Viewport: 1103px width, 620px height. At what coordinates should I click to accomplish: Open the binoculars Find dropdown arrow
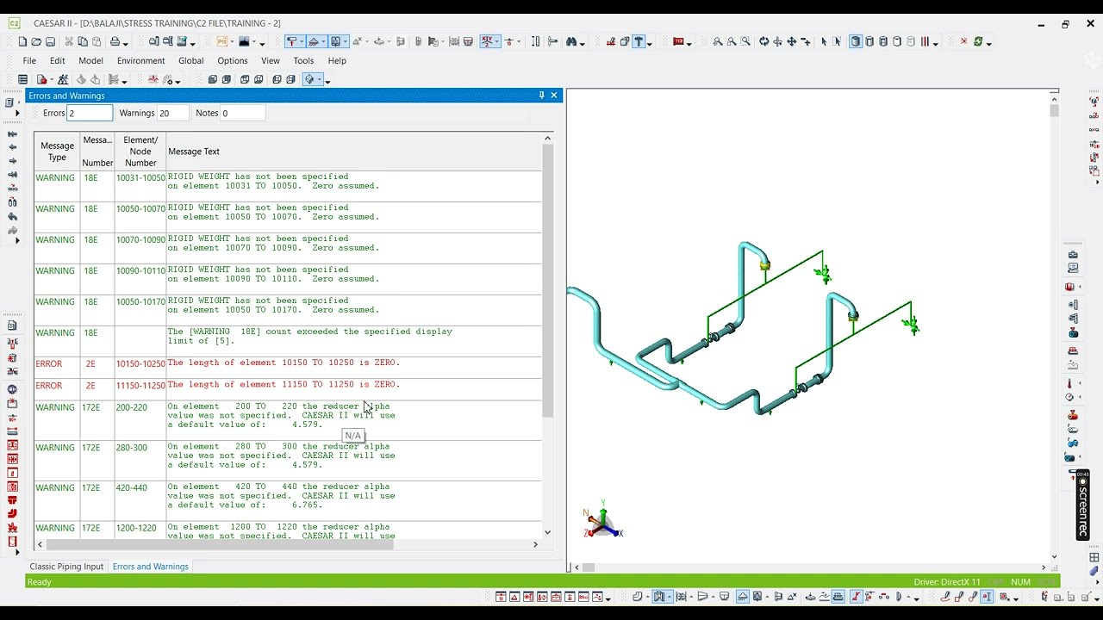tap(583, 43)
